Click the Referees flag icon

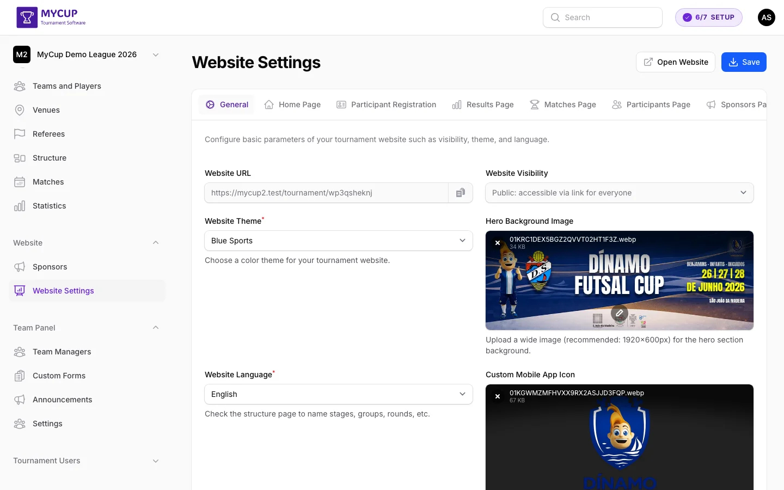click(20, 134)
